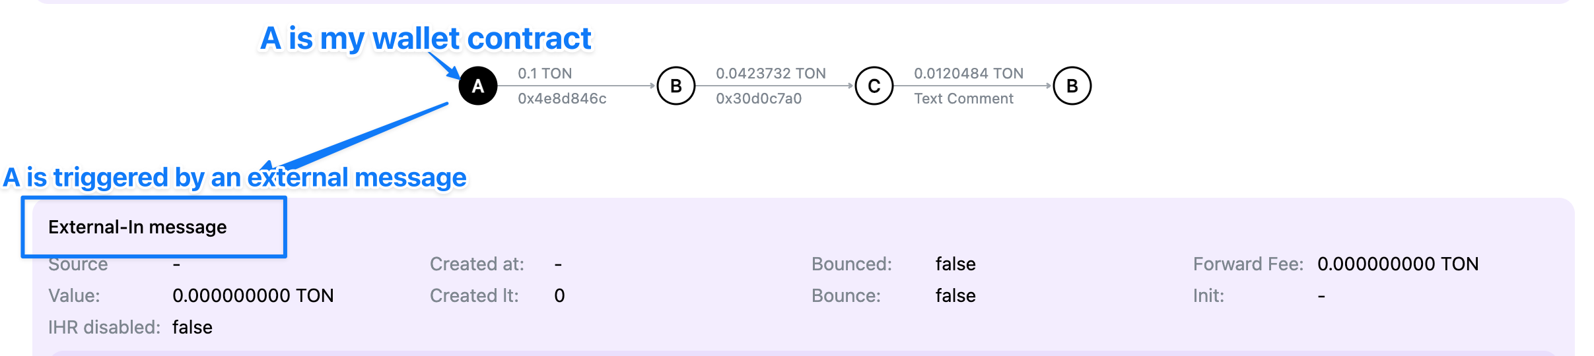Click the Forward Fee amount value
Viewport: 1594px width, 356px height.
pyautogui.click(x=1398, y=264)
